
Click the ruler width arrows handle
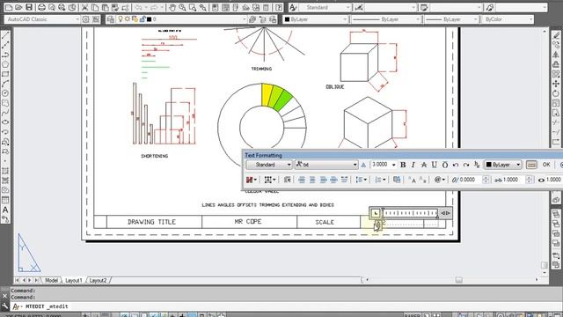(x=445, y=213)
